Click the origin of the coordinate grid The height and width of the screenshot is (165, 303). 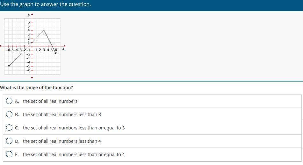pyautogui.click(x=32, y=46)
